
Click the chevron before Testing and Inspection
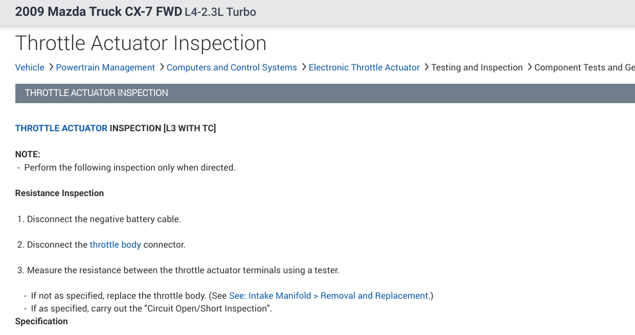426,67
